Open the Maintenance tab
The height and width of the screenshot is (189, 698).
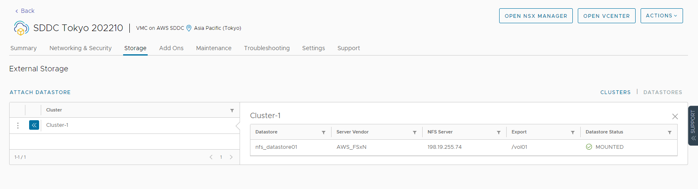[214, 48]
